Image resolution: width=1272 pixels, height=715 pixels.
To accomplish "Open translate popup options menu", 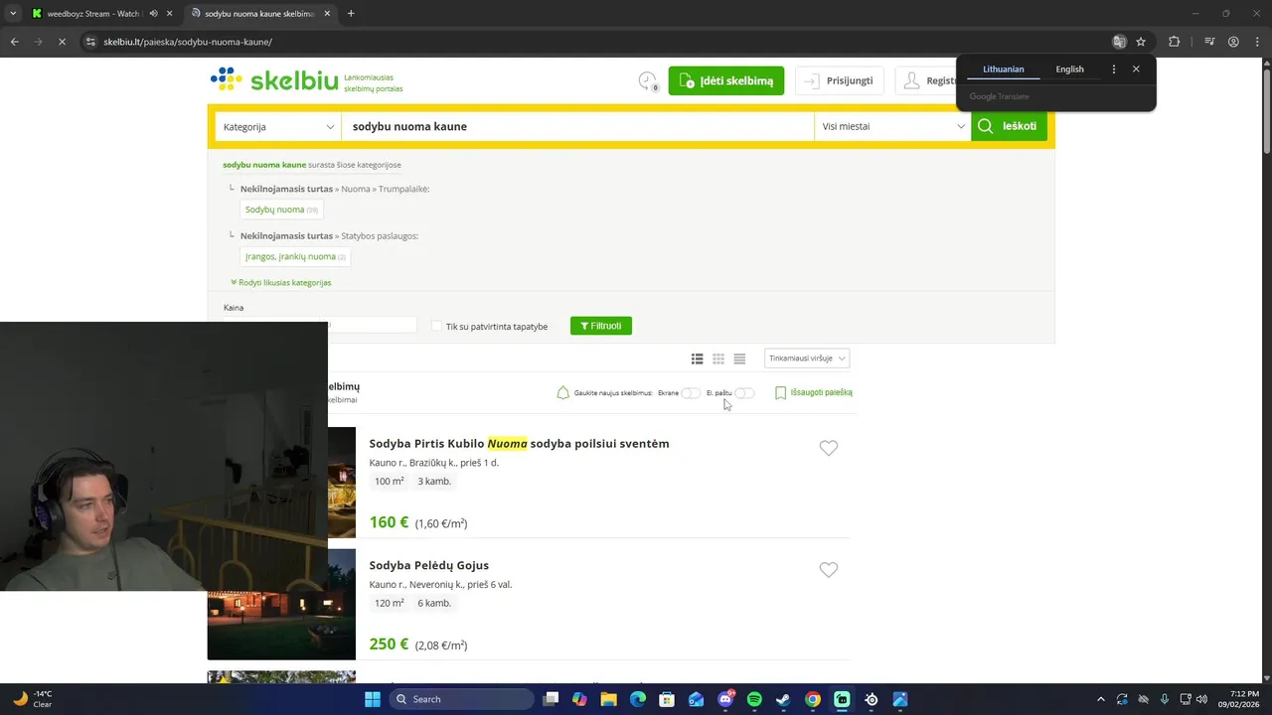I will [x=1113, y=70].
